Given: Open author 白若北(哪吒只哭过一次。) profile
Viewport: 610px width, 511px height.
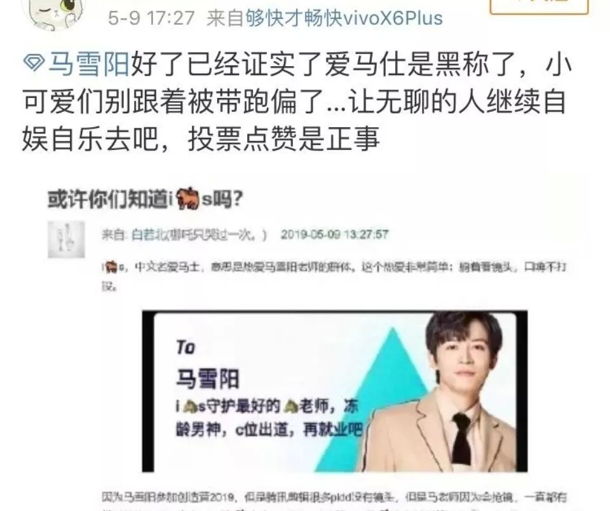Looking at the screenshot, I should (199, 235).
